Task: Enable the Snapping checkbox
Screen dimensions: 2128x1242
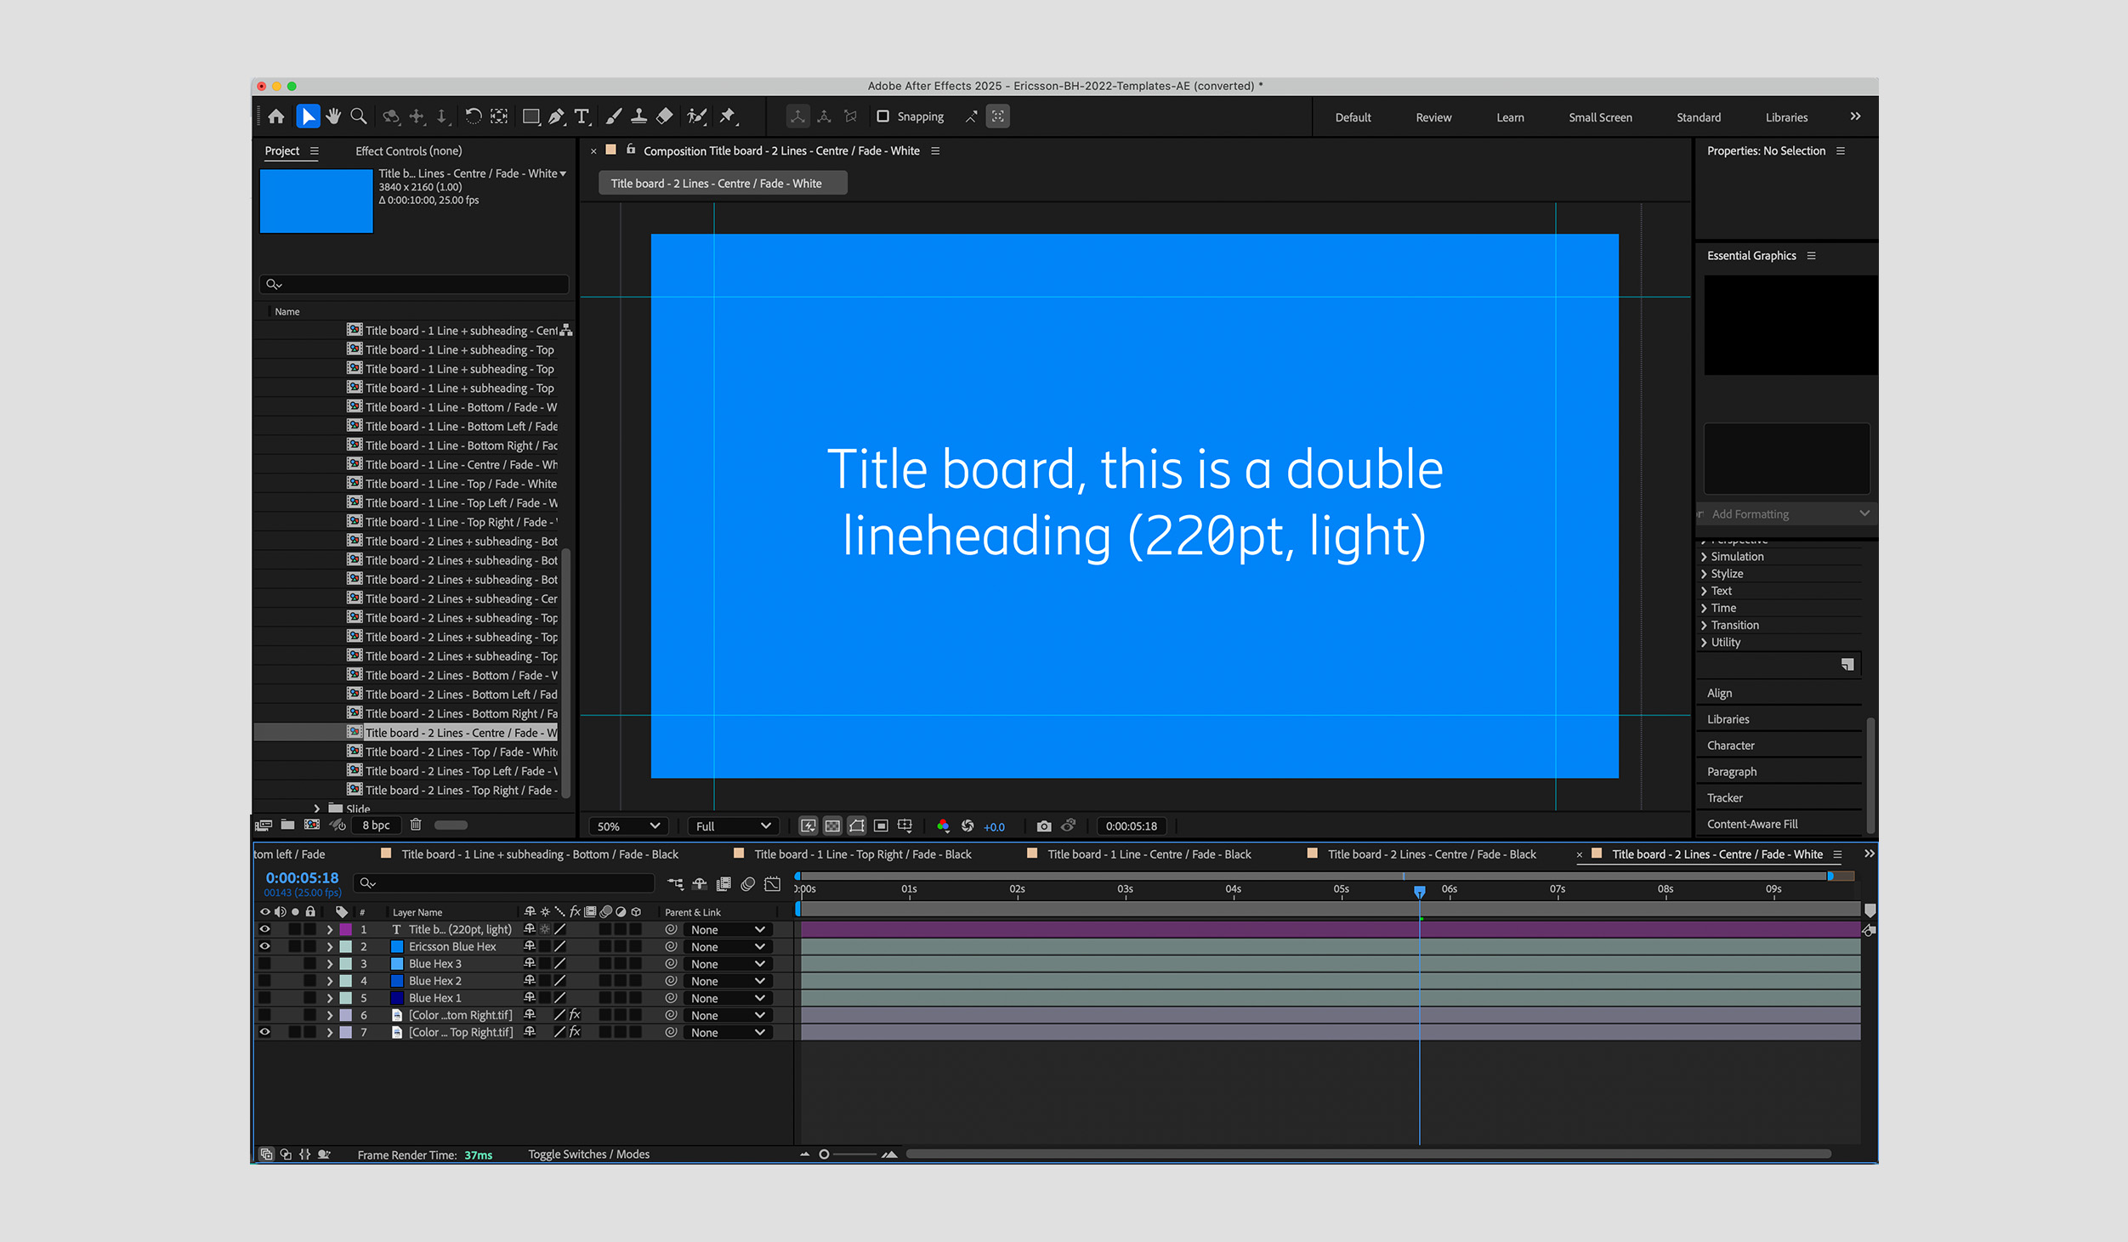Action: [882, 116]
